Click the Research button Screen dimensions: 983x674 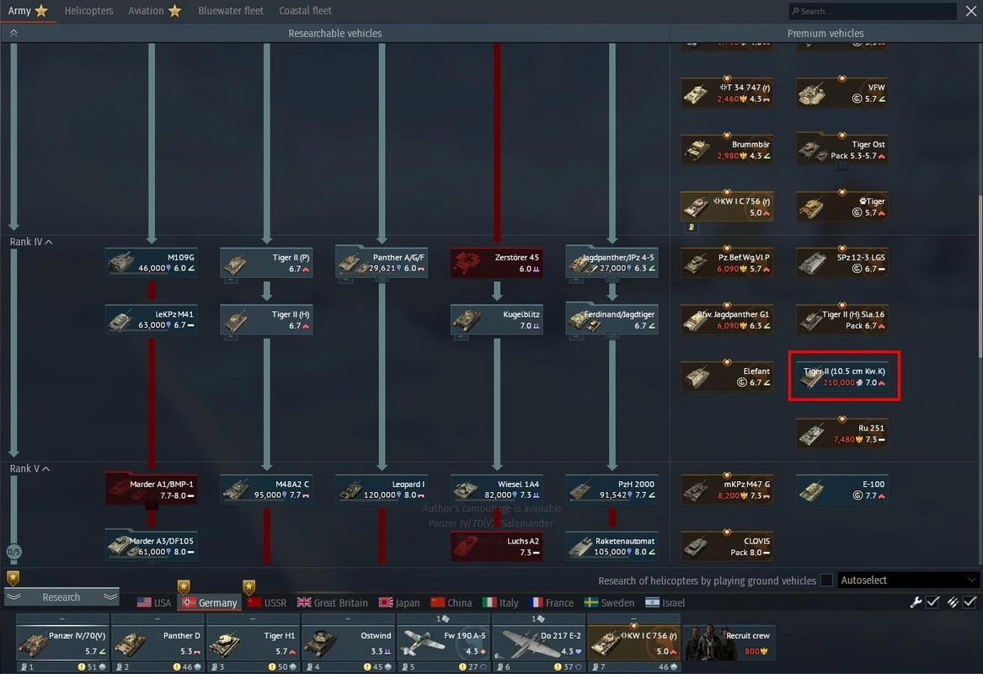click(x=61, y=597)
